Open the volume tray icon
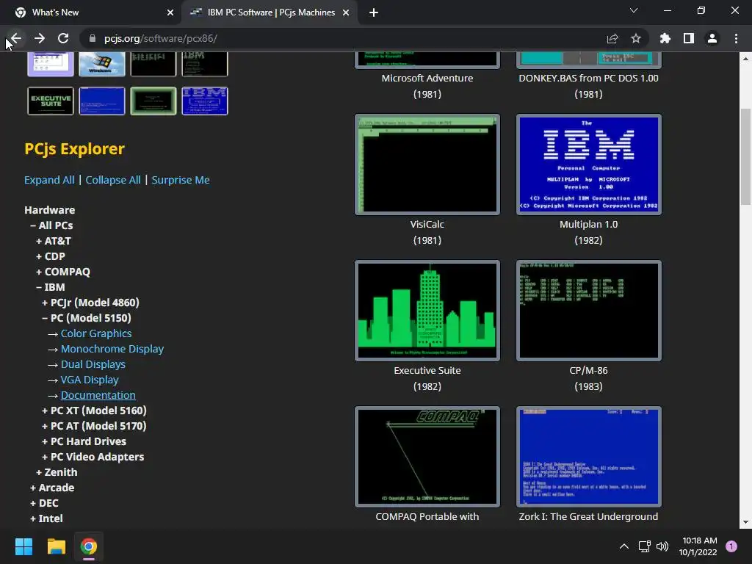Viewport: 752px width, 564px height. (662, 546)
